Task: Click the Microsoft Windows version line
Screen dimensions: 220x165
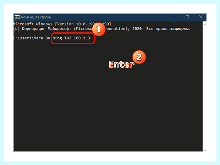Action: [x=62, y=24]
